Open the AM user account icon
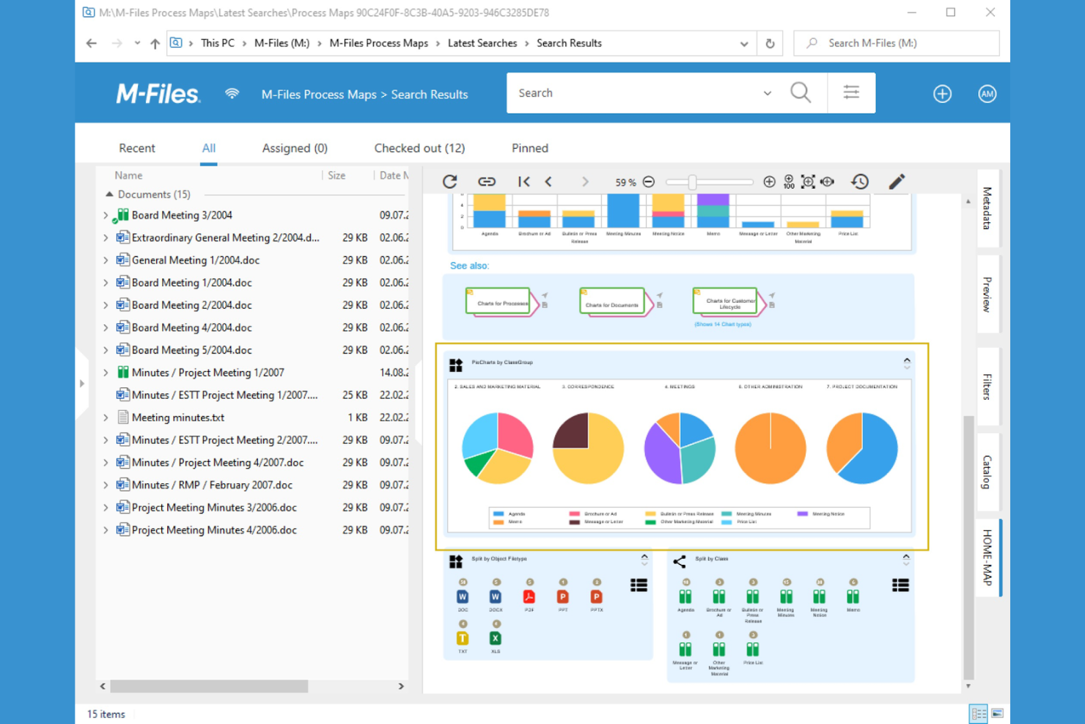The width and height of the screenshot is (1085, 724). click(987, 94)
